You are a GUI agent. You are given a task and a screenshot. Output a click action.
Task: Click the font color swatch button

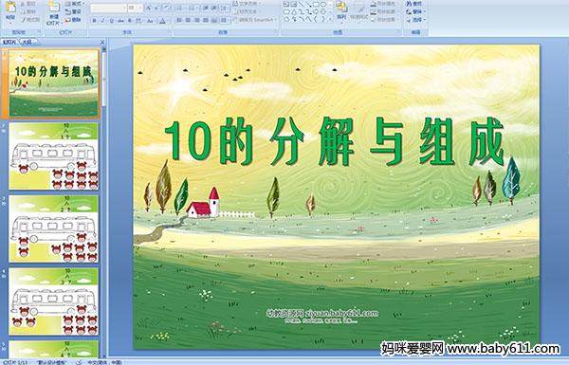pyautogui.click(x=162, y=21)
